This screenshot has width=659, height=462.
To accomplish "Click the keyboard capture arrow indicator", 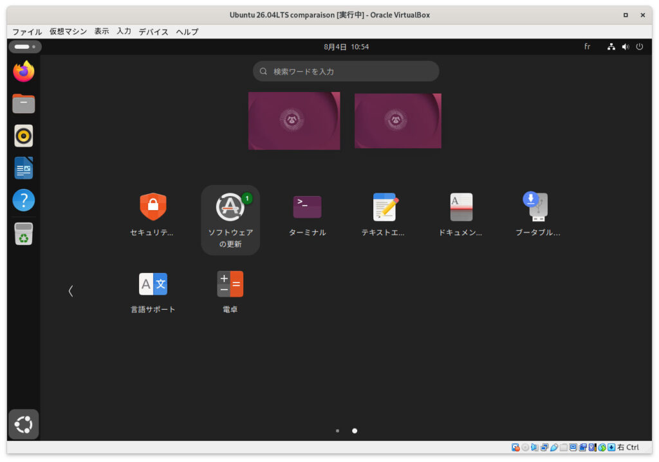I will click(x=611, y=447).
